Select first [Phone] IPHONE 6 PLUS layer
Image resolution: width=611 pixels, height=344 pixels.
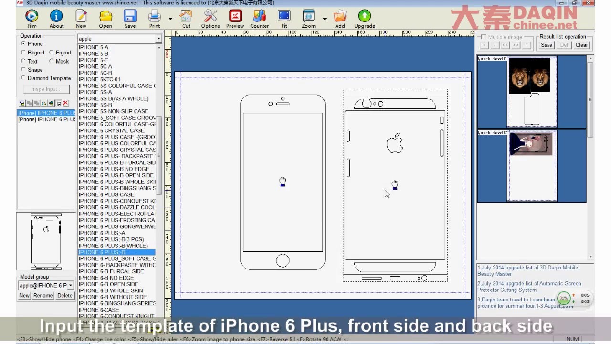point(46,113)
